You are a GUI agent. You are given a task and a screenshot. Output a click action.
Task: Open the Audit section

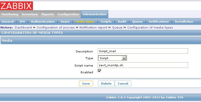[122, 21]
